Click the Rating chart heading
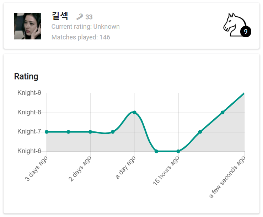 26,76
